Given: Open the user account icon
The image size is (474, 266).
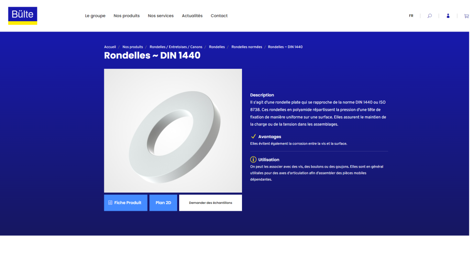Looking at the screenshot, I should coord(448,16).
